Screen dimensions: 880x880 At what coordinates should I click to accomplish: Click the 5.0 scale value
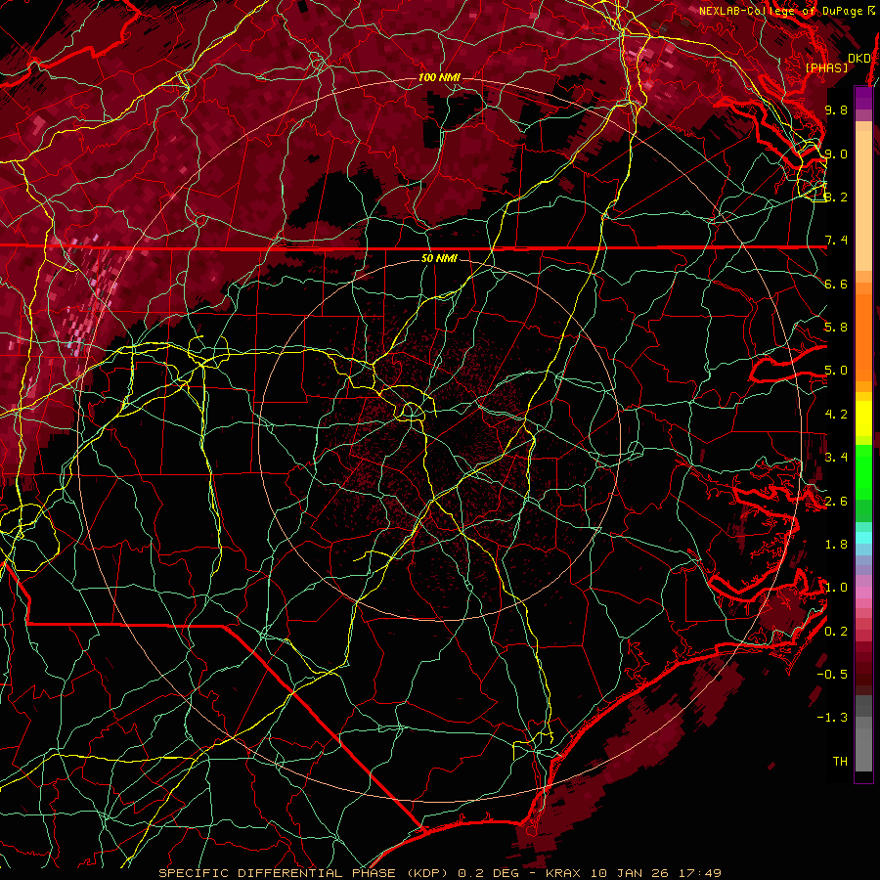click(x=836, y=371)
